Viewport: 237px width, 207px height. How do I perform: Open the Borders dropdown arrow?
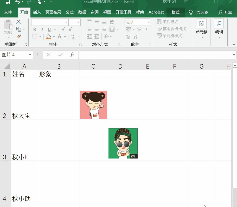pyautogui.click(x=40, y=36)
